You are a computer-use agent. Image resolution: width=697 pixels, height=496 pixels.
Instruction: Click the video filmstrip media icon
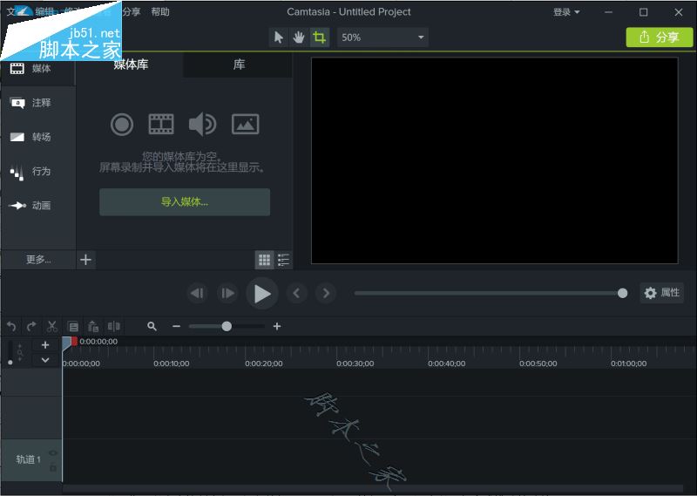161,124
